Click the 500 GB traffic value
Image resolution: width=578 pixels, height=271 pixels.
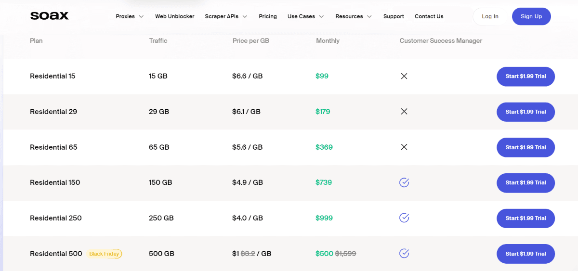(x=161, y=254)
